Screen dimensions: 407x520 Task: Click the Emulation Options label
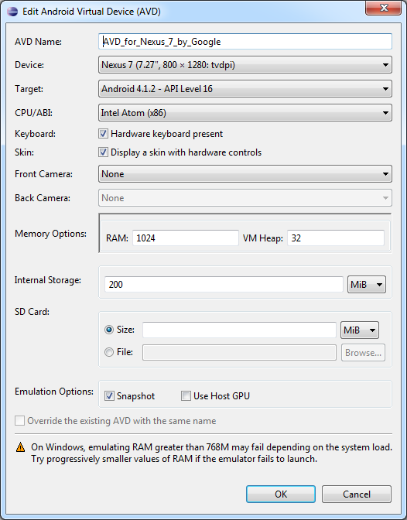point(54,392)
